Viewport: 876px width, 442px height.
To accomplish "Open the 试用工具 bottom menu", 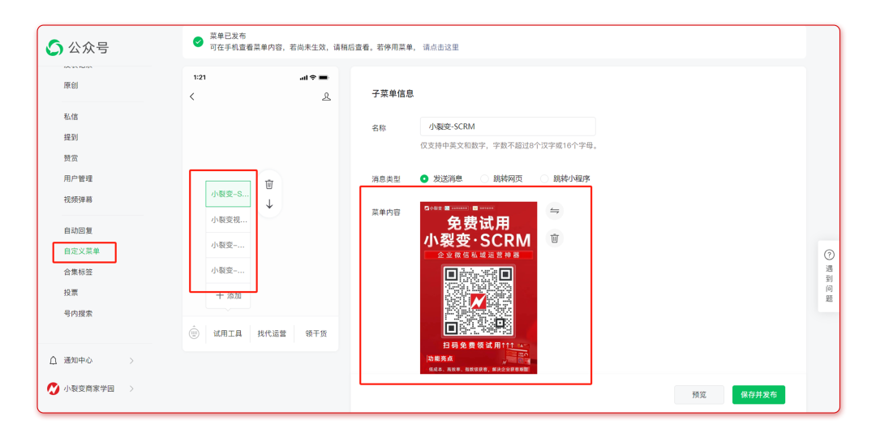I will click(227, 333).
